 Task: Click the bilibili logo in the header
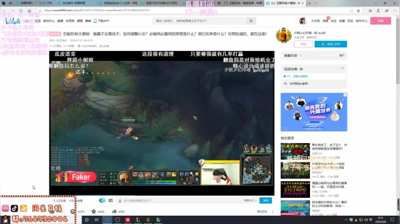tap(13, 21)
